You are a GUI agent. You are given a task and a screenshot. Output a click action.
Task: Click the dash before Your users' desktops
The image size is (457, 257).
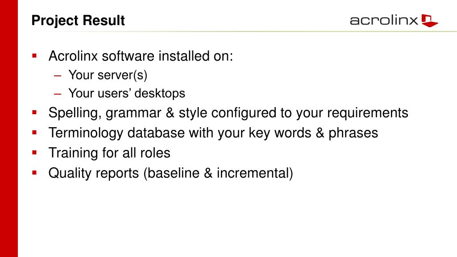point(58,94)
